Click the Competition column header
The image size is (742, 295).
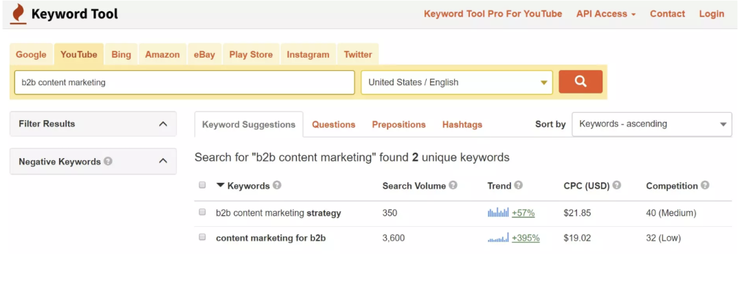point(672,186)
